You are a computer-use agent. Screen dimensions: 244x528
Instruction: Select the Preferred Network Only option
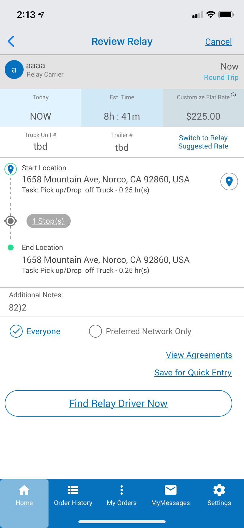95,331
